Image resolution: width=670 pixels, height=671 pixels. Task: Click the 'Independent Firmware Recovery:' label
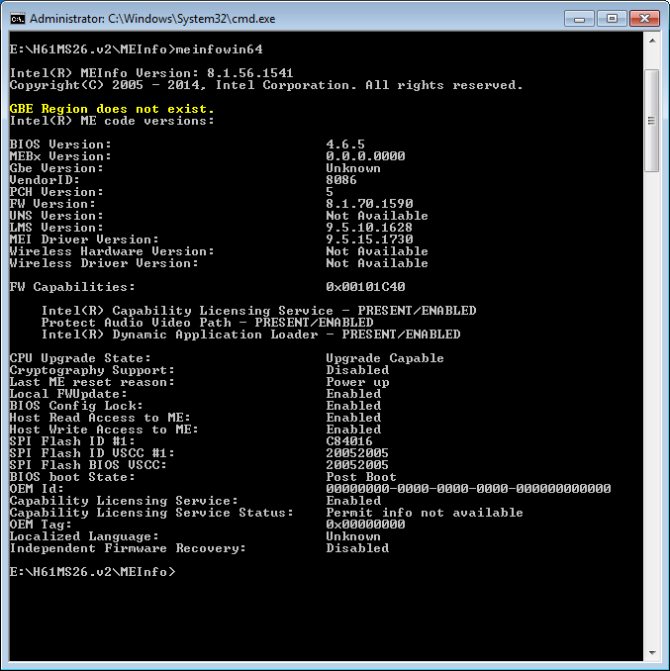pos(128,548)
